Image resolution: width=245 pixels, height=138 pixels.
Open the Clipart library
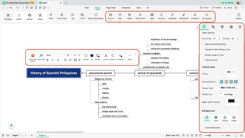click(130, 16)
